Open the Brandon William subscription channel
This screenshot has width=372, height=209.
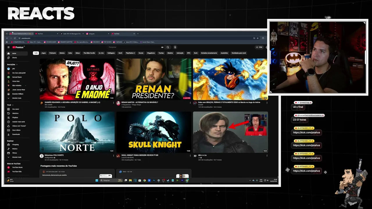tap(17, 94)
